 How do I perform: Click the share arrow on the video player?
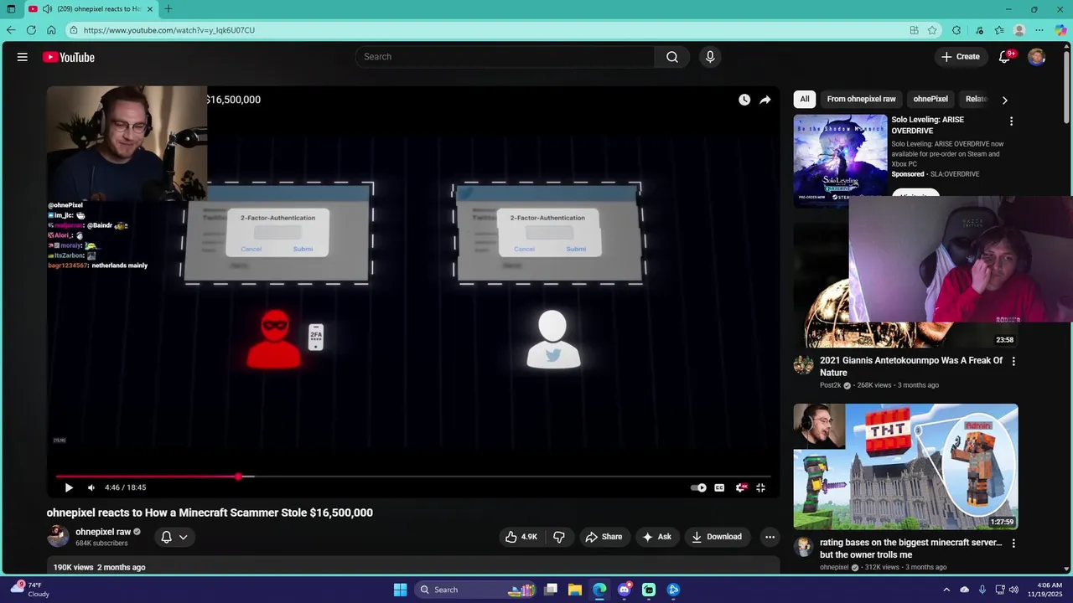point(765,100)
